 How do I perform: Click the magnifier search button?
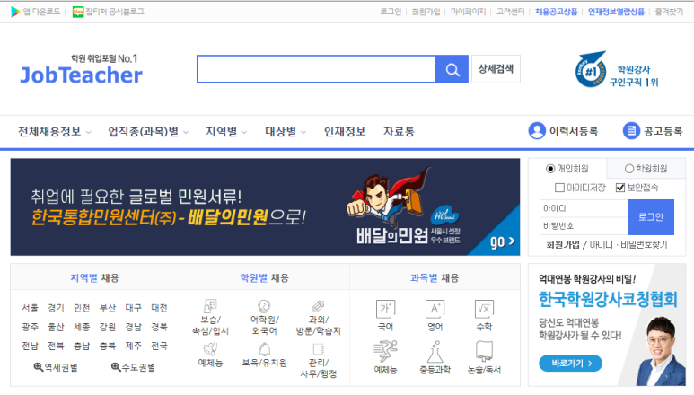[x=452, y=69]
